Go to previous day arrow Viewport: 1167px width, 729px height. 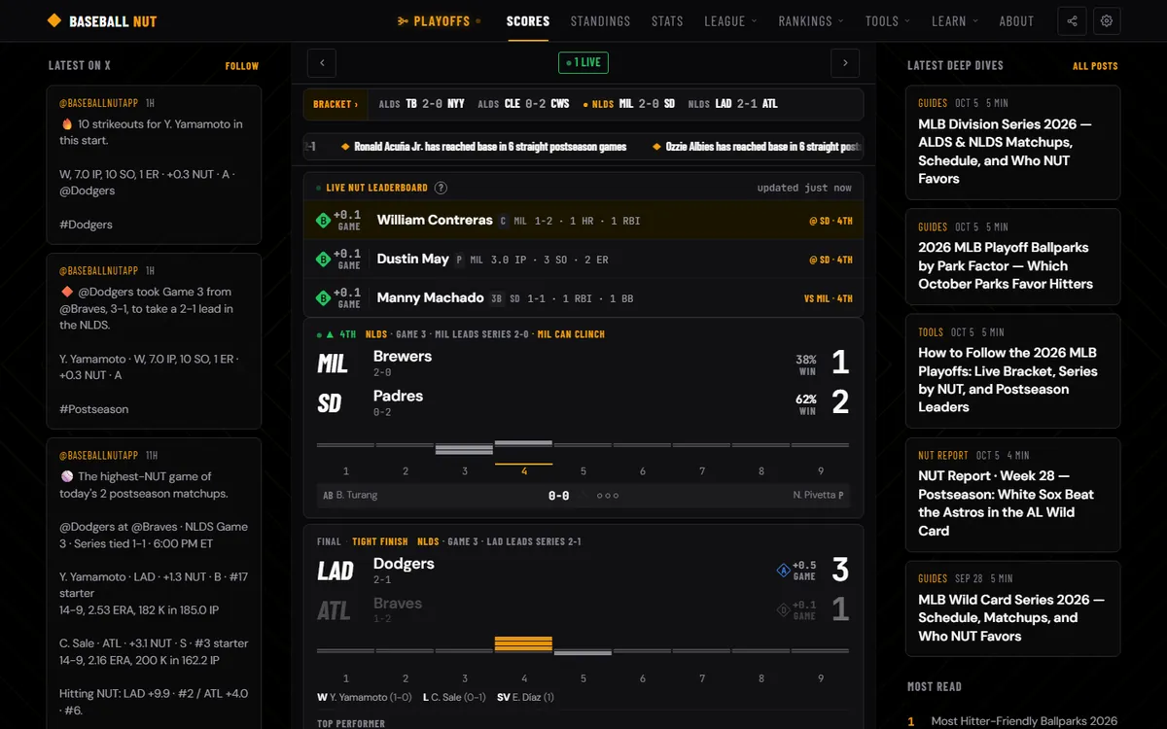(x=322, y=63)
